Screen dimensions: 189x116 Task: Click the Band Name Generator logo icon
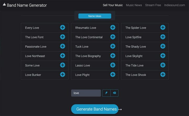[4, 5]
